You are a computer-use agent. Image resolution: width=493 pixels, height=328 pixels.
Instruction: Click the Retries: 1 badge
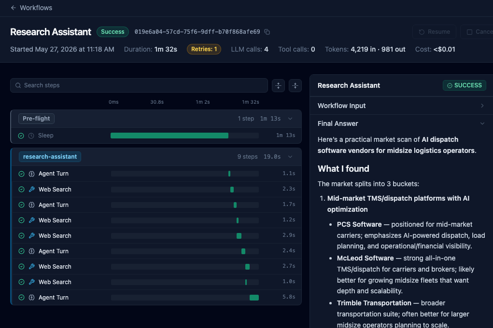click(x=204, y=49)
